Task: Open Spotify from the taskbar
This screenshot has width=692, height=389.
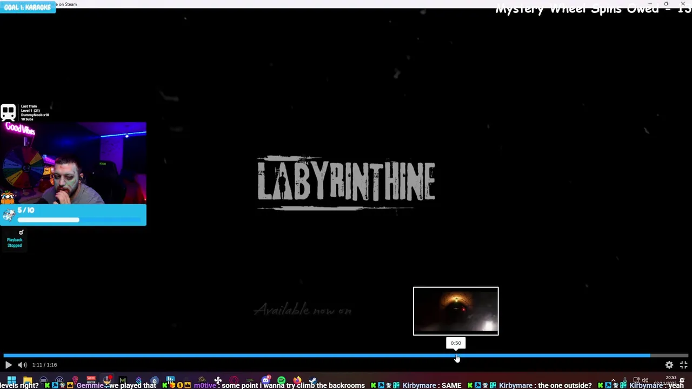Action: tap(281, 380)
